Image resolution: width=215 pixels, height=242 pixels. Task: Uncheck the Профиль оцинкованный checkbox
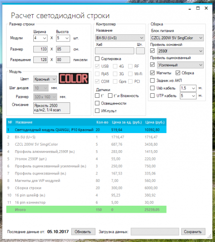coord(152,65)
